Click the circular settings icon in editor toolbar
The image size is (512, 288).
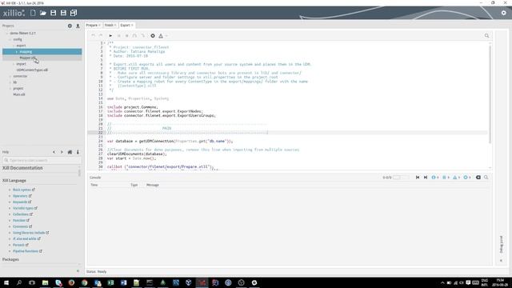tap(153, 35)
